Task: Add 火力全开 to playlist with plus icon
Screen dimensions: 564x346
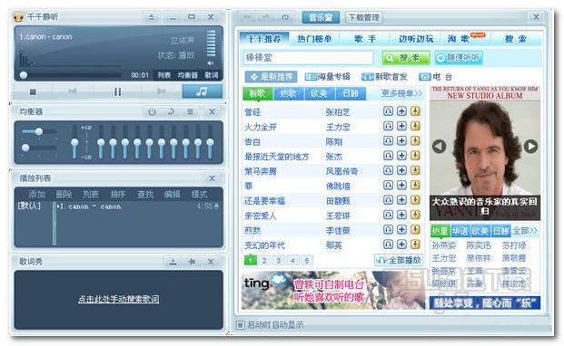Action: [x=401, y=126]
